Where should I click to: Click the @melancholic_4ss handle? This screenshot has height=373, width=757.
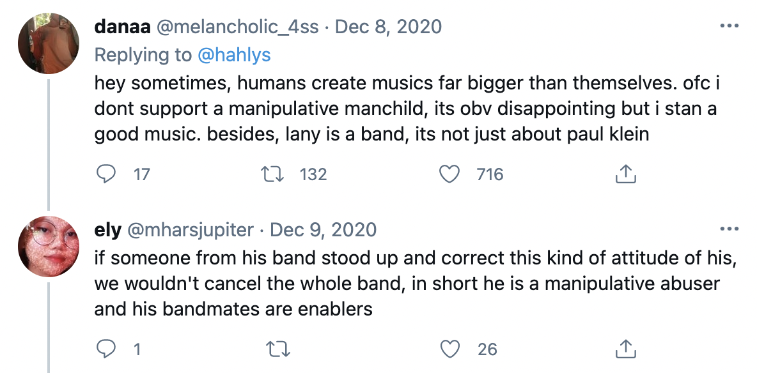point(235,27)
